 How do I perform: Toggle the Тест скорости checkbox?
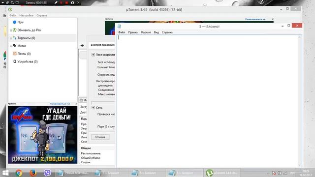[93, 55]
